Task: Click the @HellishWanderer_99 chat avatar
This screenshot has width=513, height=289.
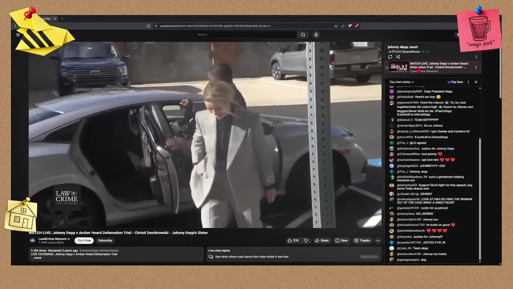Action: point(392,177)
